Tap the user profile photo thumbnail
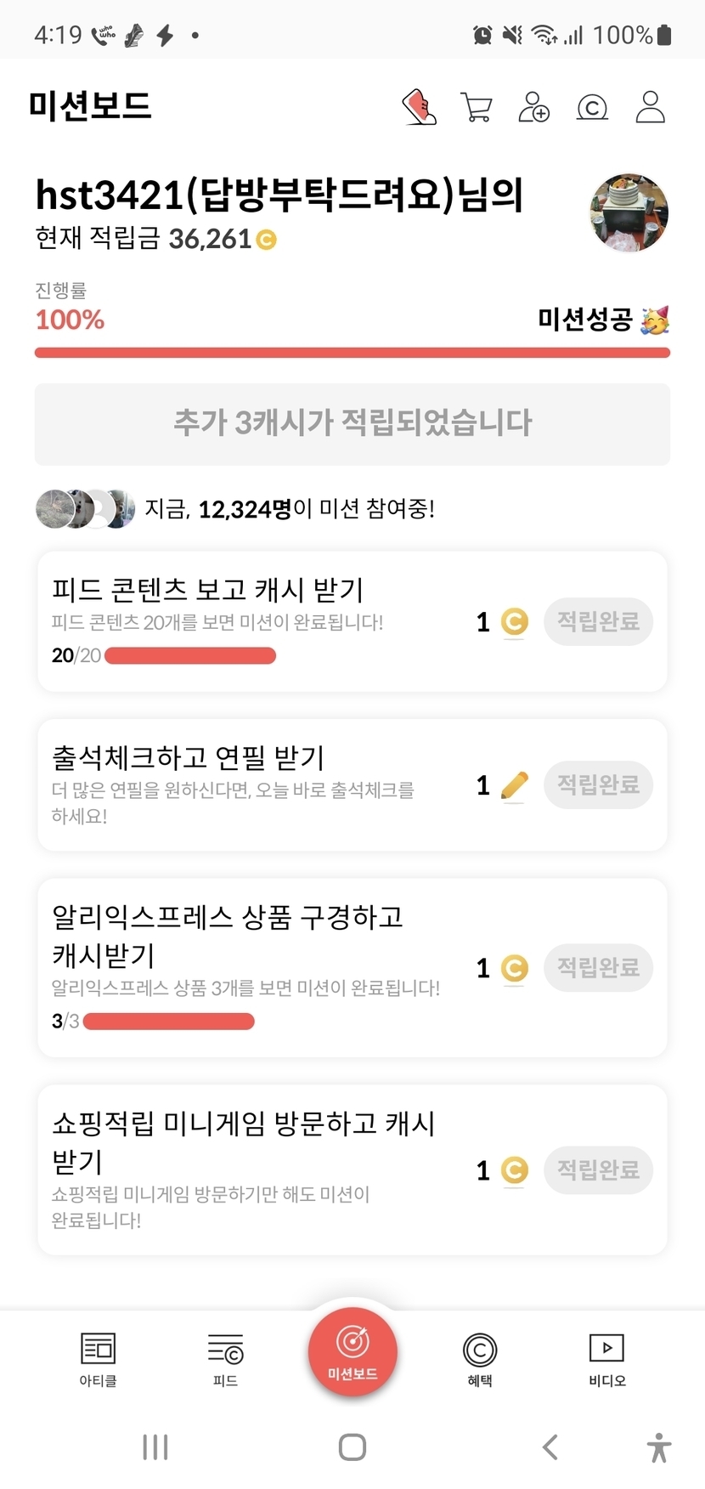Image resolution: width=705 pixels, height=1489 pixels. pyautogui.click(x=629, y=213)
